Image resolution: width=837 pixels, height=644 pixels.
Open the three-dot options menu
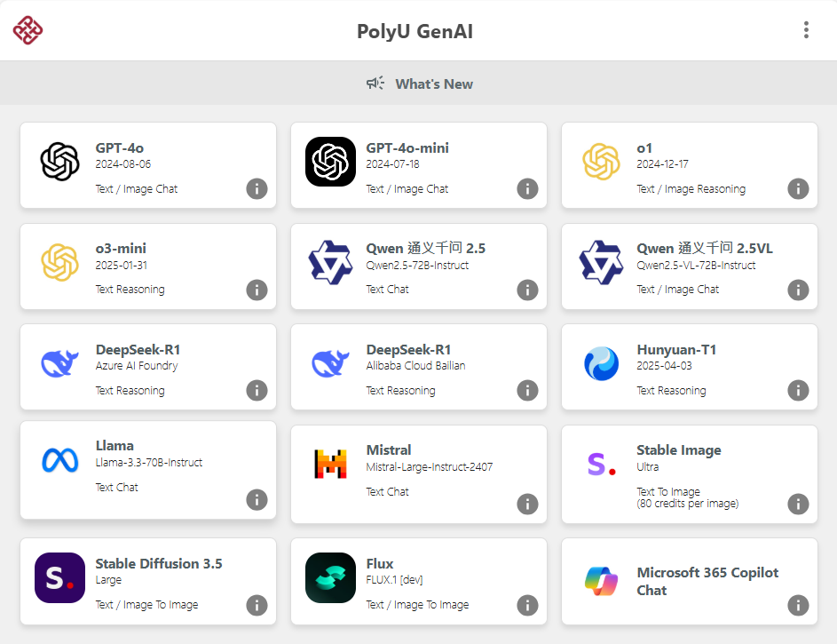pos(806,30)
